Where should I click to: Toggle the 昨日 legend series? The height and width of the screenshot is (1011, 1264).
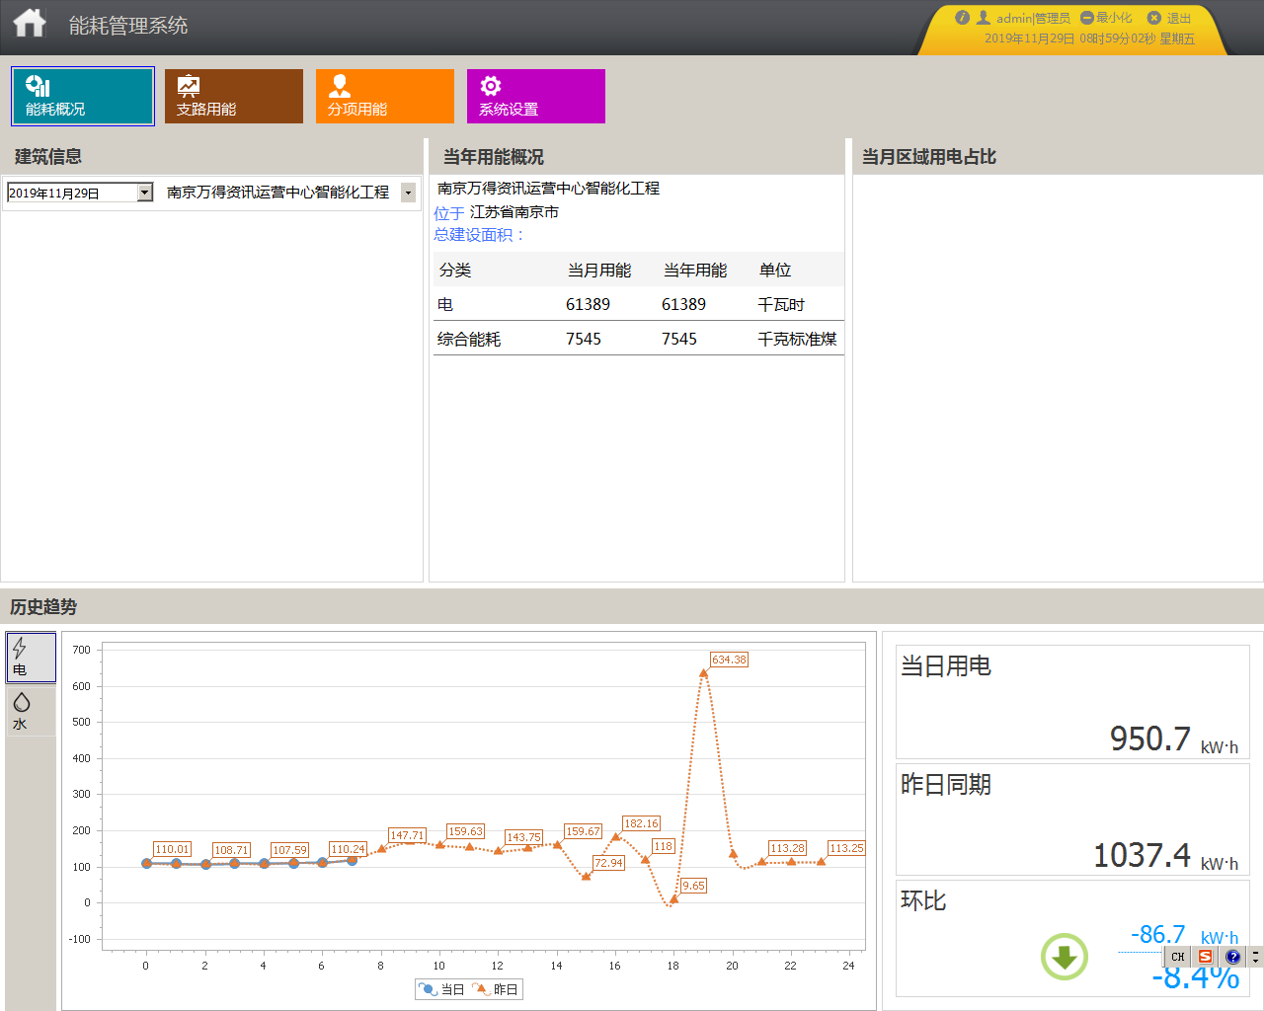495,989
